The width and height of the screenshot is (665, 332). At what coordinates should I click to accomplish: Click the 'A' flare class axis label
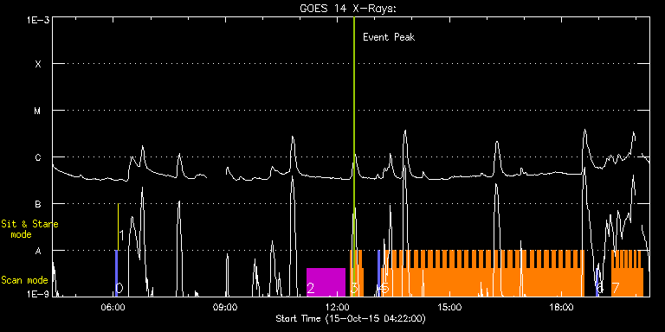pos(38,251)
